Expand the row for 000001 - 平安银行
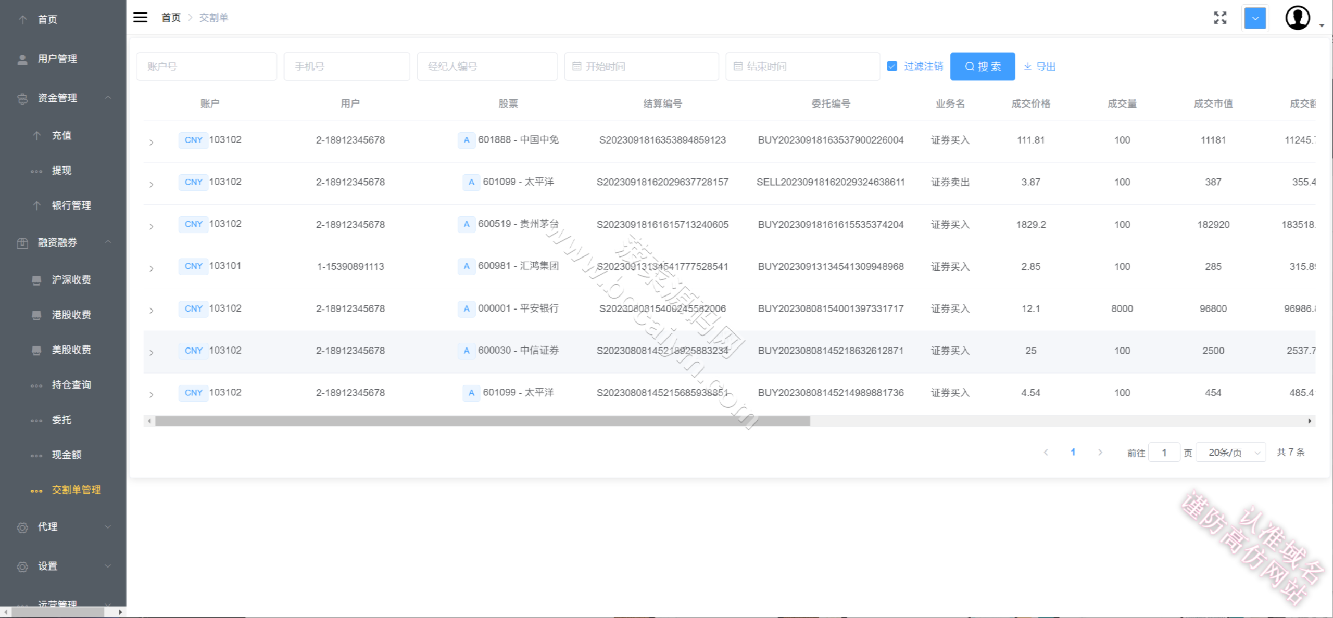Image resolution: width=1333 pixels, height=618 pixels. (151, 311)
